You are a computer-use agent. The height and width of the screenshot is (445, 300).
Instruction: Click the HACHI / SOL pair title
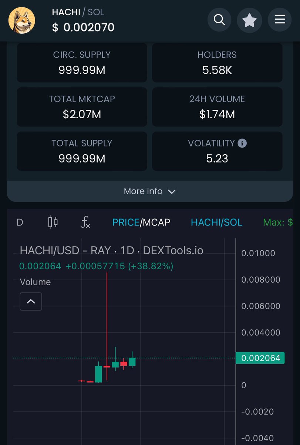[78, 12]
